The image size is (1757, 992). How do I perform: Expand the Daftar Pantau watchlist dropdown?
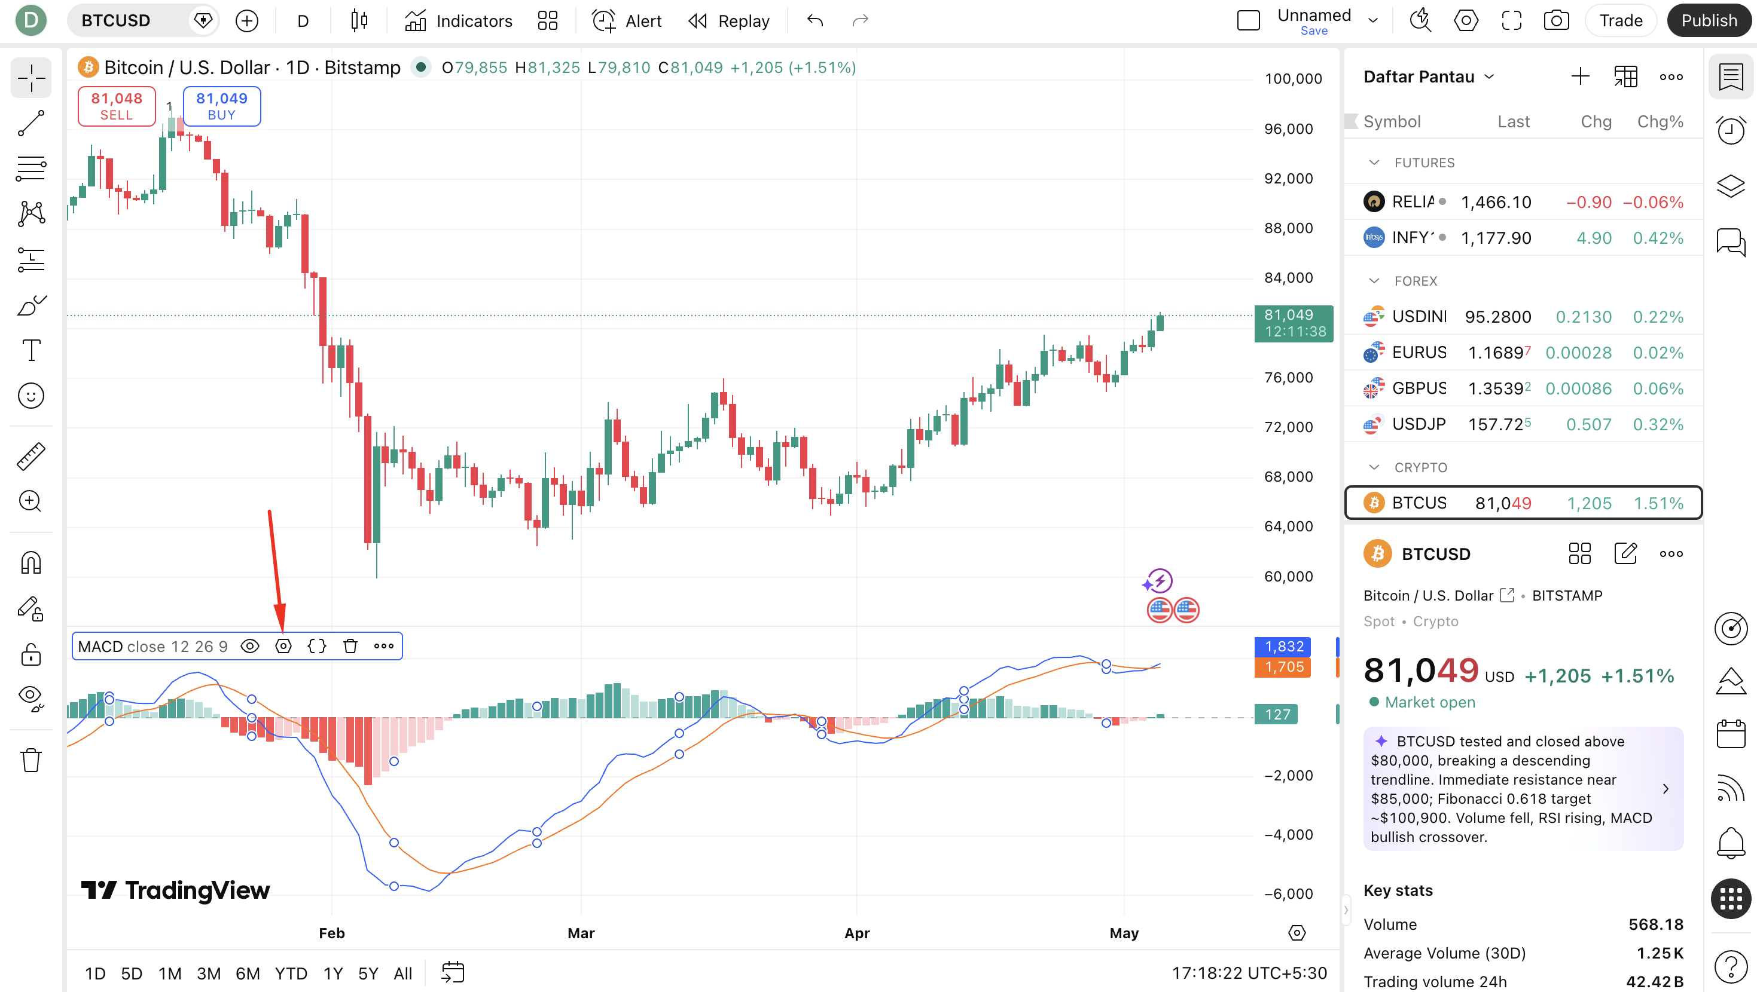pos(1429,76)
